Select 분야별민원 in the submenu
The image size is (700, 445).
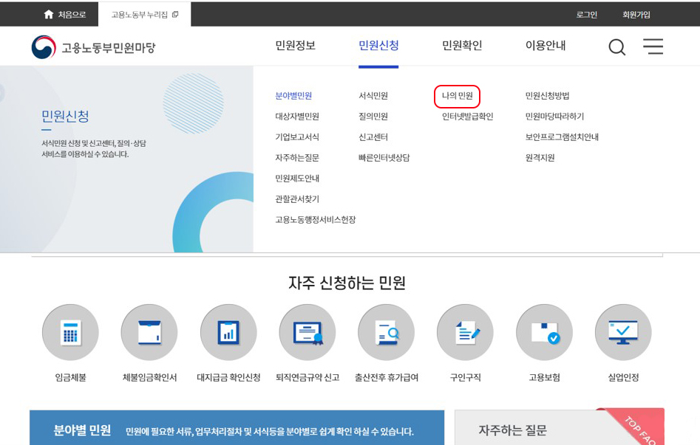pyautogui.click(x=293, y=96)
